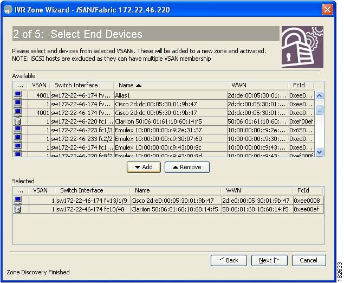
Task: Proceed with the Next button
Action: click(269, 260)
